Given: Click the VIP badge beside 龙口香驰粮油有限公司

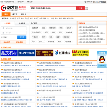Looking at the screenshot, I should coord(2,84).
